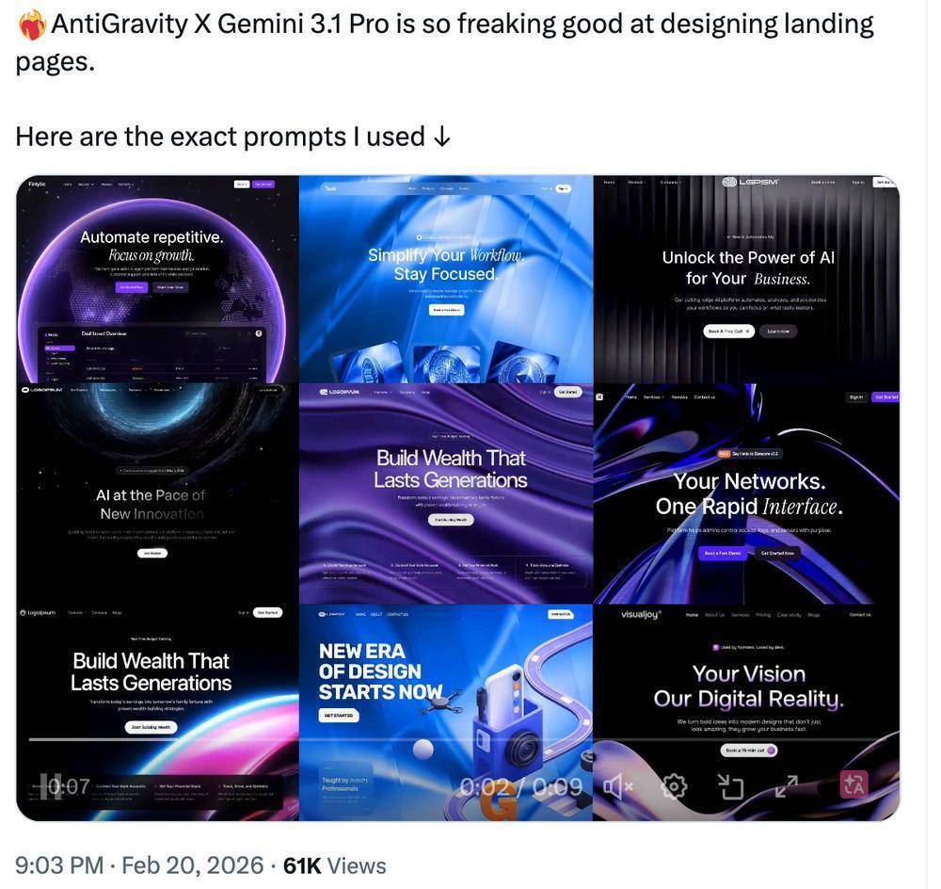This screenshot has height=889, width=941.
Task: Enter fullscreen with the expand arrows icon
Action: (x=787, y=786)
